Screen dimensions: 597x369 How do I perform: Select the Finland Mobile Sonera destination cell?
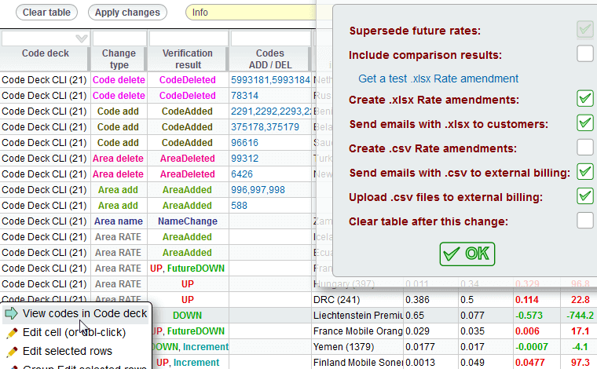[x=357, y=363]
